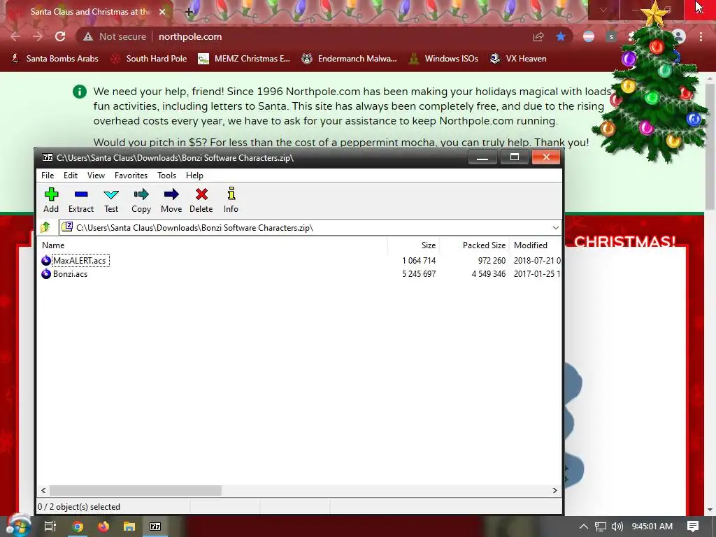Click the MaxALERT.acs packed size 972 260
716x537 pixels.
[492, 260]
